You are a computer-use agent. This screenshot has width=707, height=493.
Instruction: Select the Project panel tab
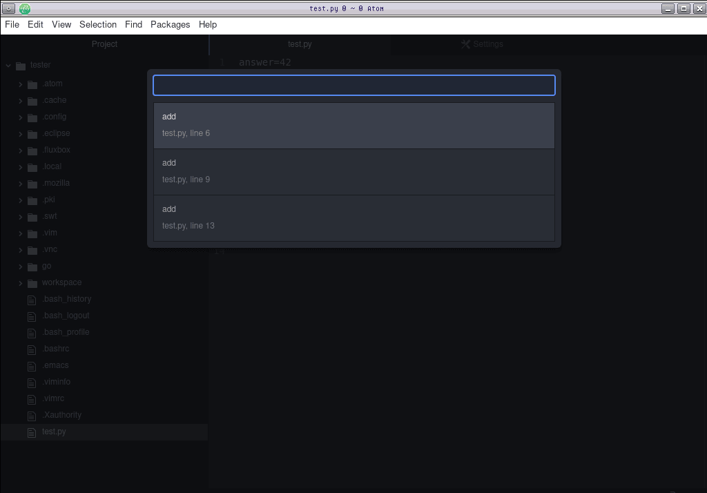[104, 44]
